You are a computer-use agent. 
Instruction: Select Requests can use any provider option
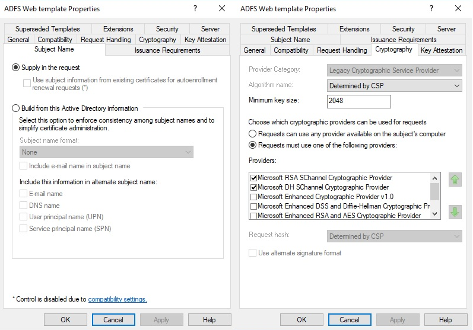[x=253, y=134]
